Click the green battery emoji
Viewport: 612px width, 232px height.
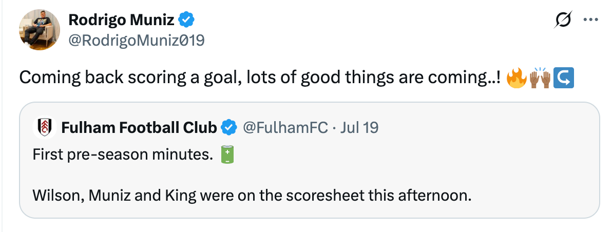click(x=227, y=154)
